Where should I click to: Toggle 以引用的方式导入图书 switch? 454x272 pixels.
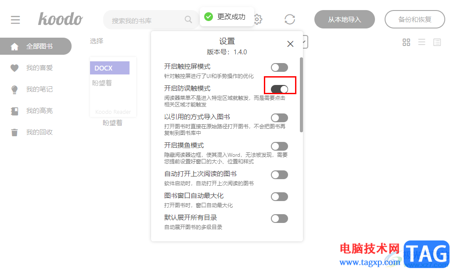(x=279, y=118)
